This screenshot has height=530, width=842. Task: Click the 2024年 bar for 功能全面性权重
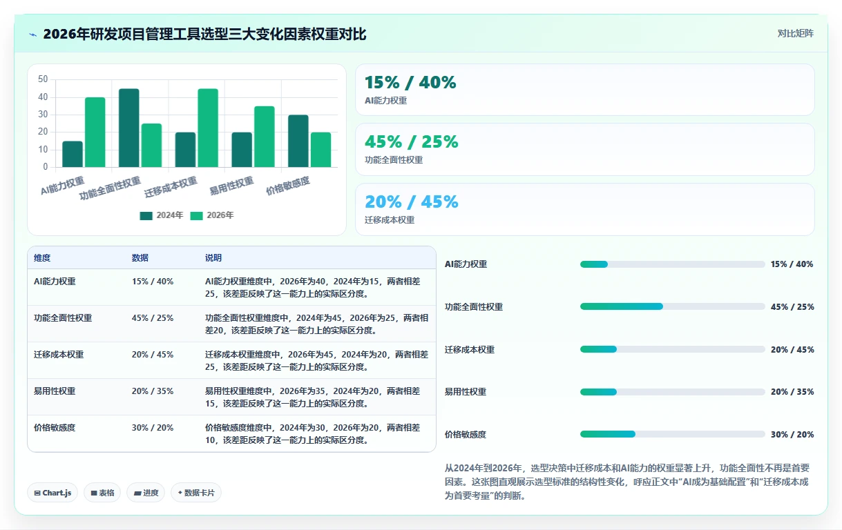click(x=129, y=128)
